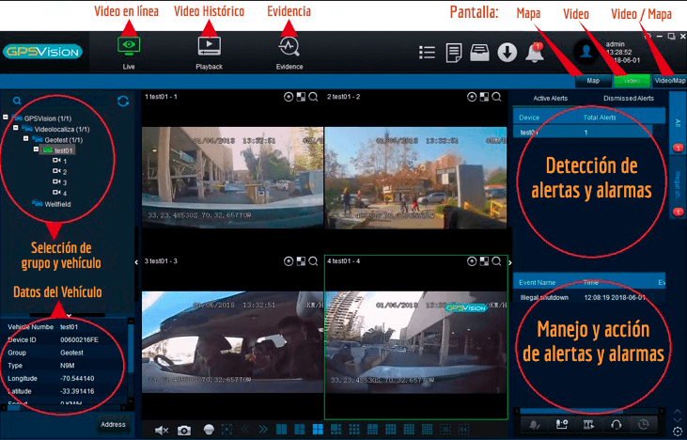Open the download arrow icon in header

point(507,53)
